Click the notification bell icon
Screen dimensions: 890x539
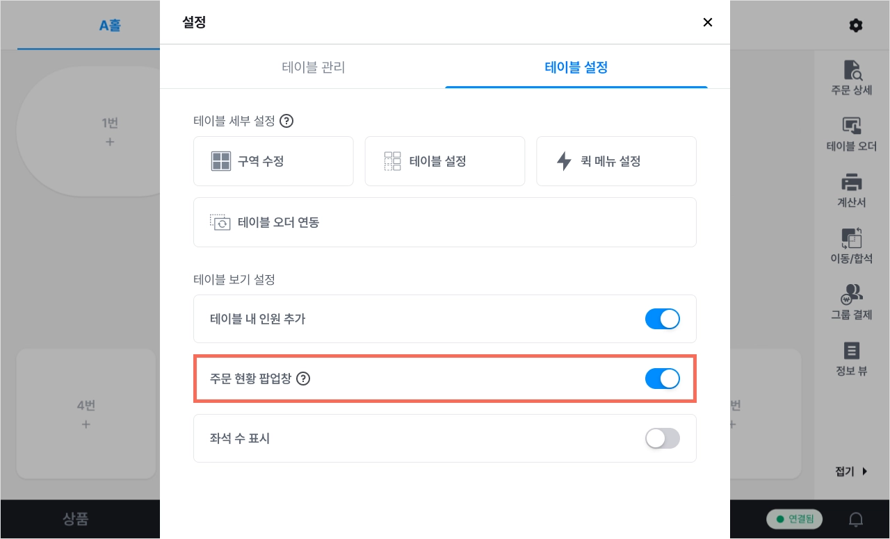(856, 519)
